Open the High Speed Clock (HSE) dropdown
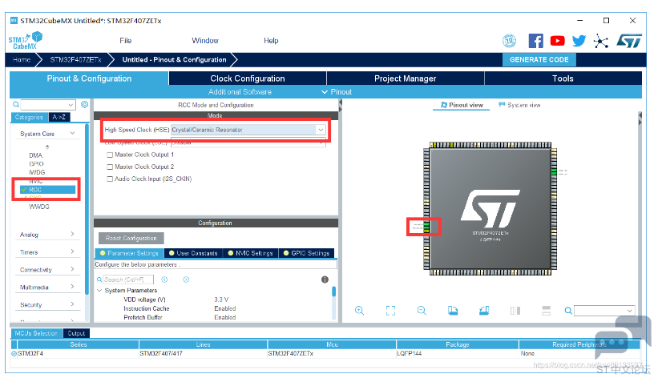 [x=321, y=129]
